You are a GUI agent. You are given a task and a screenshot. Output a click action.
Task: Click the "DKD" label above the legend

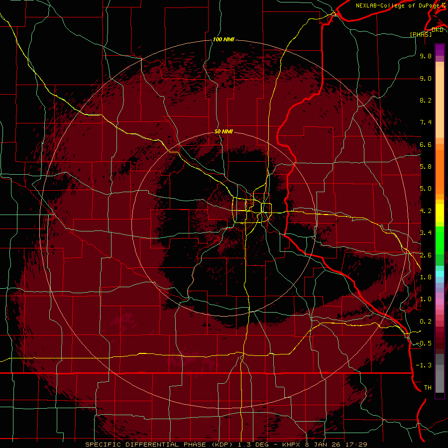438,30
